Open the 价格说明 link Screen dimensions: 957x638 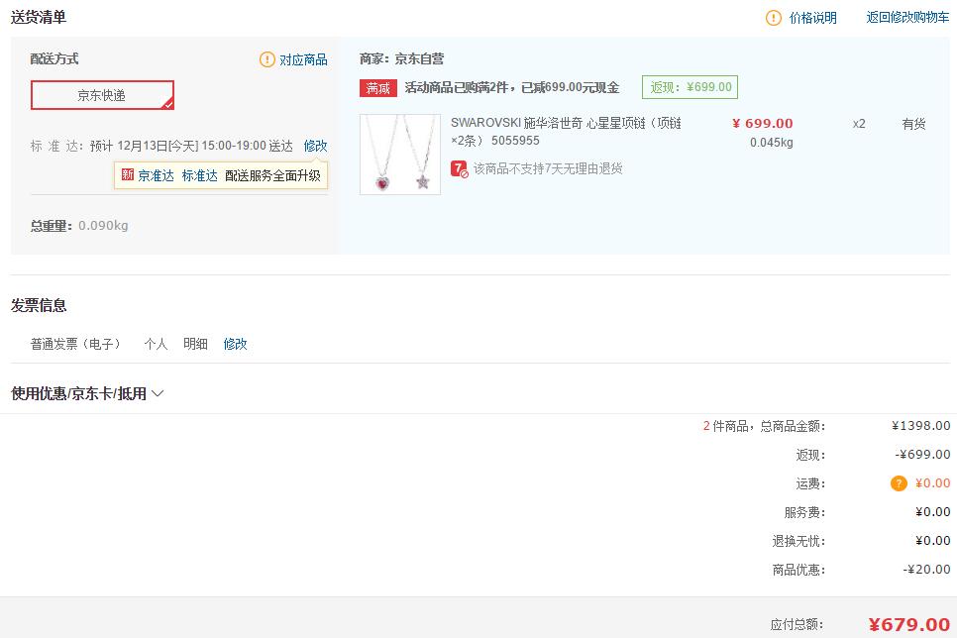tap(812, 18)
